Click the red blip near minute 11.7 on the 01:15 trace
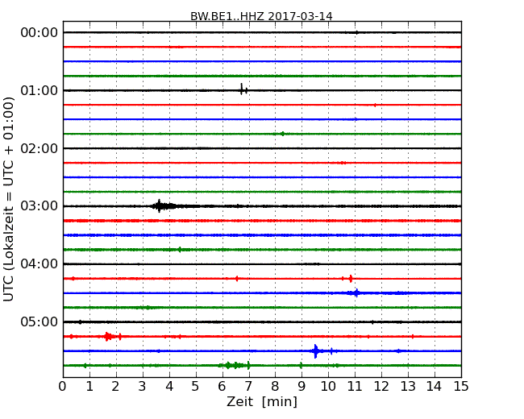Image resolution: width=524 pixels, height=419 pixels. (375, 105)
